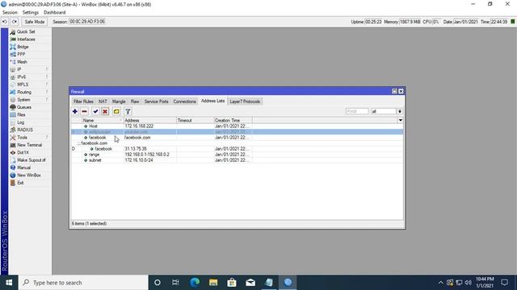
Task: Switch to NAT tab
Action: [x=103, y=101]
